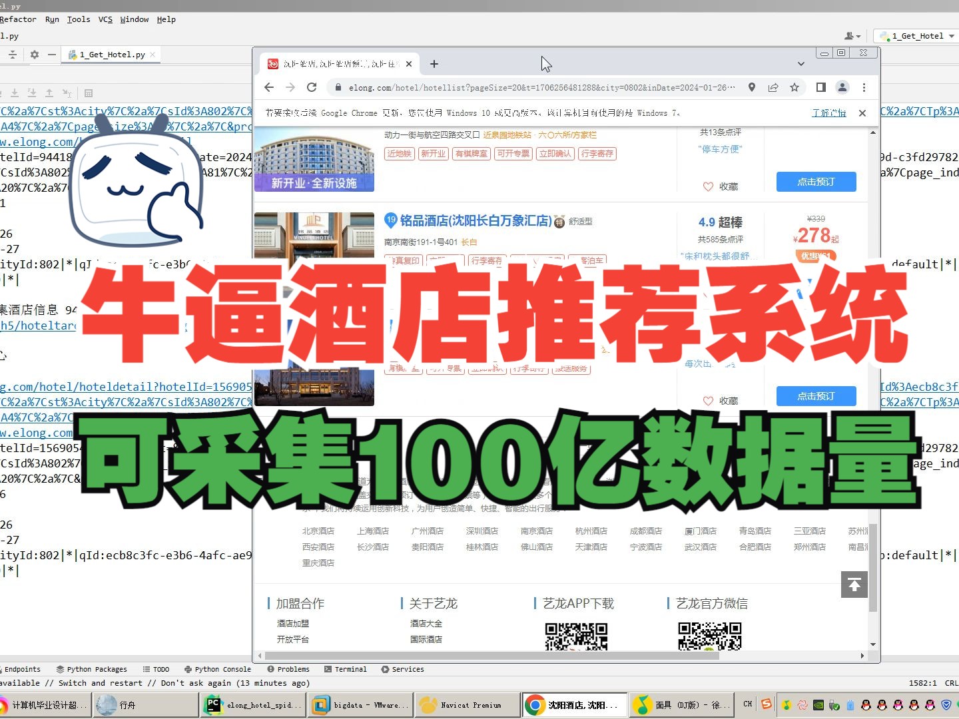Click the user account icon in PyCharm's toolbar
The width and height of the screenshot is (959, 719).
pyautogui.click(x=852, y=36)
